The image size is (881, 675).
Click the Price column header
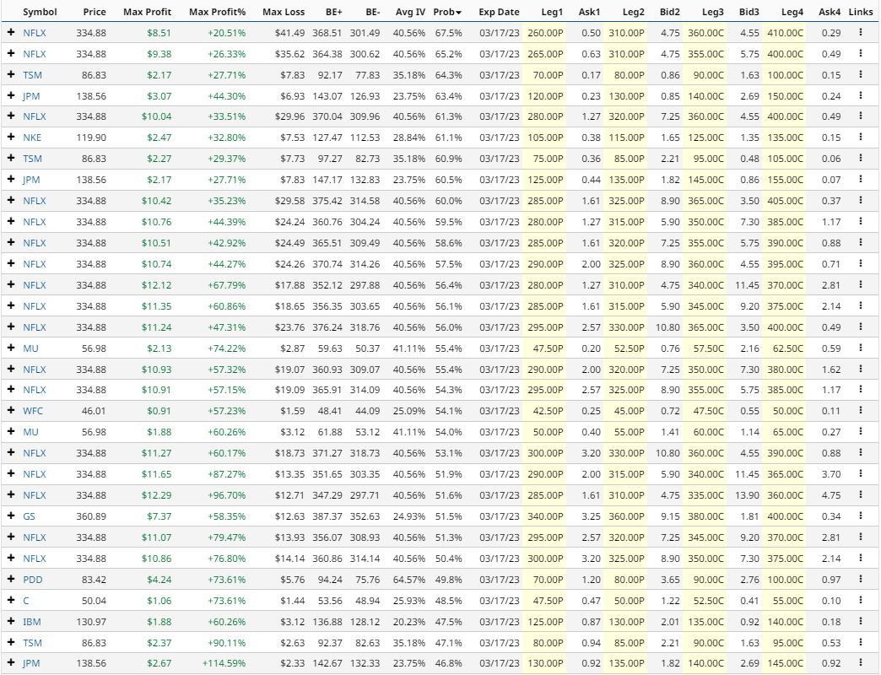tap(95, 12)
